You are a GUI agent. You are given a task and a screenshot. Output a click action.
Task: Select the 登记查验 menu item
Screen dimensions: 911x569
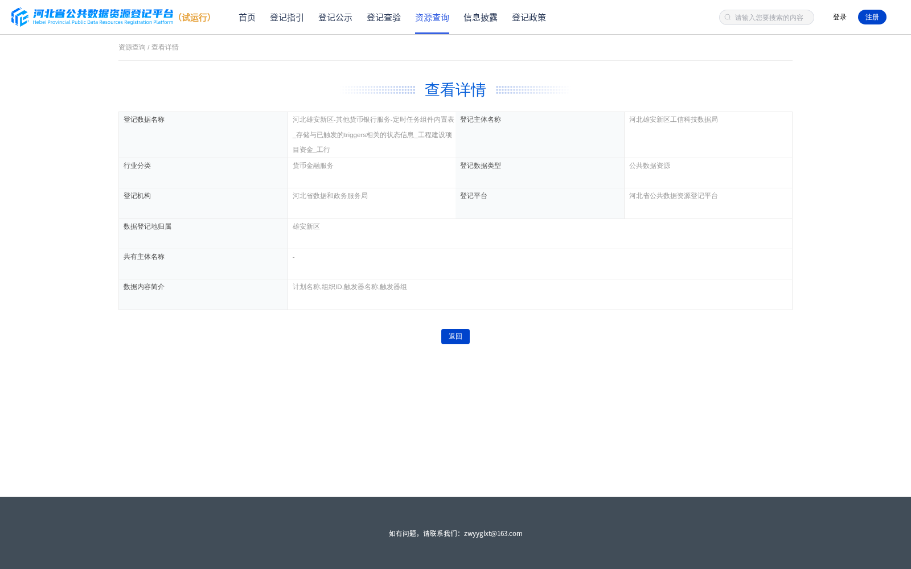384,18
